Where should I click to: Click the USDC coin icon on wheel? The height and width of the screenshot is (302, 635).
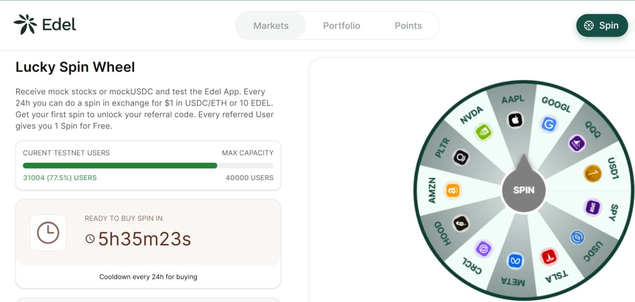click(x=577, y=238)
